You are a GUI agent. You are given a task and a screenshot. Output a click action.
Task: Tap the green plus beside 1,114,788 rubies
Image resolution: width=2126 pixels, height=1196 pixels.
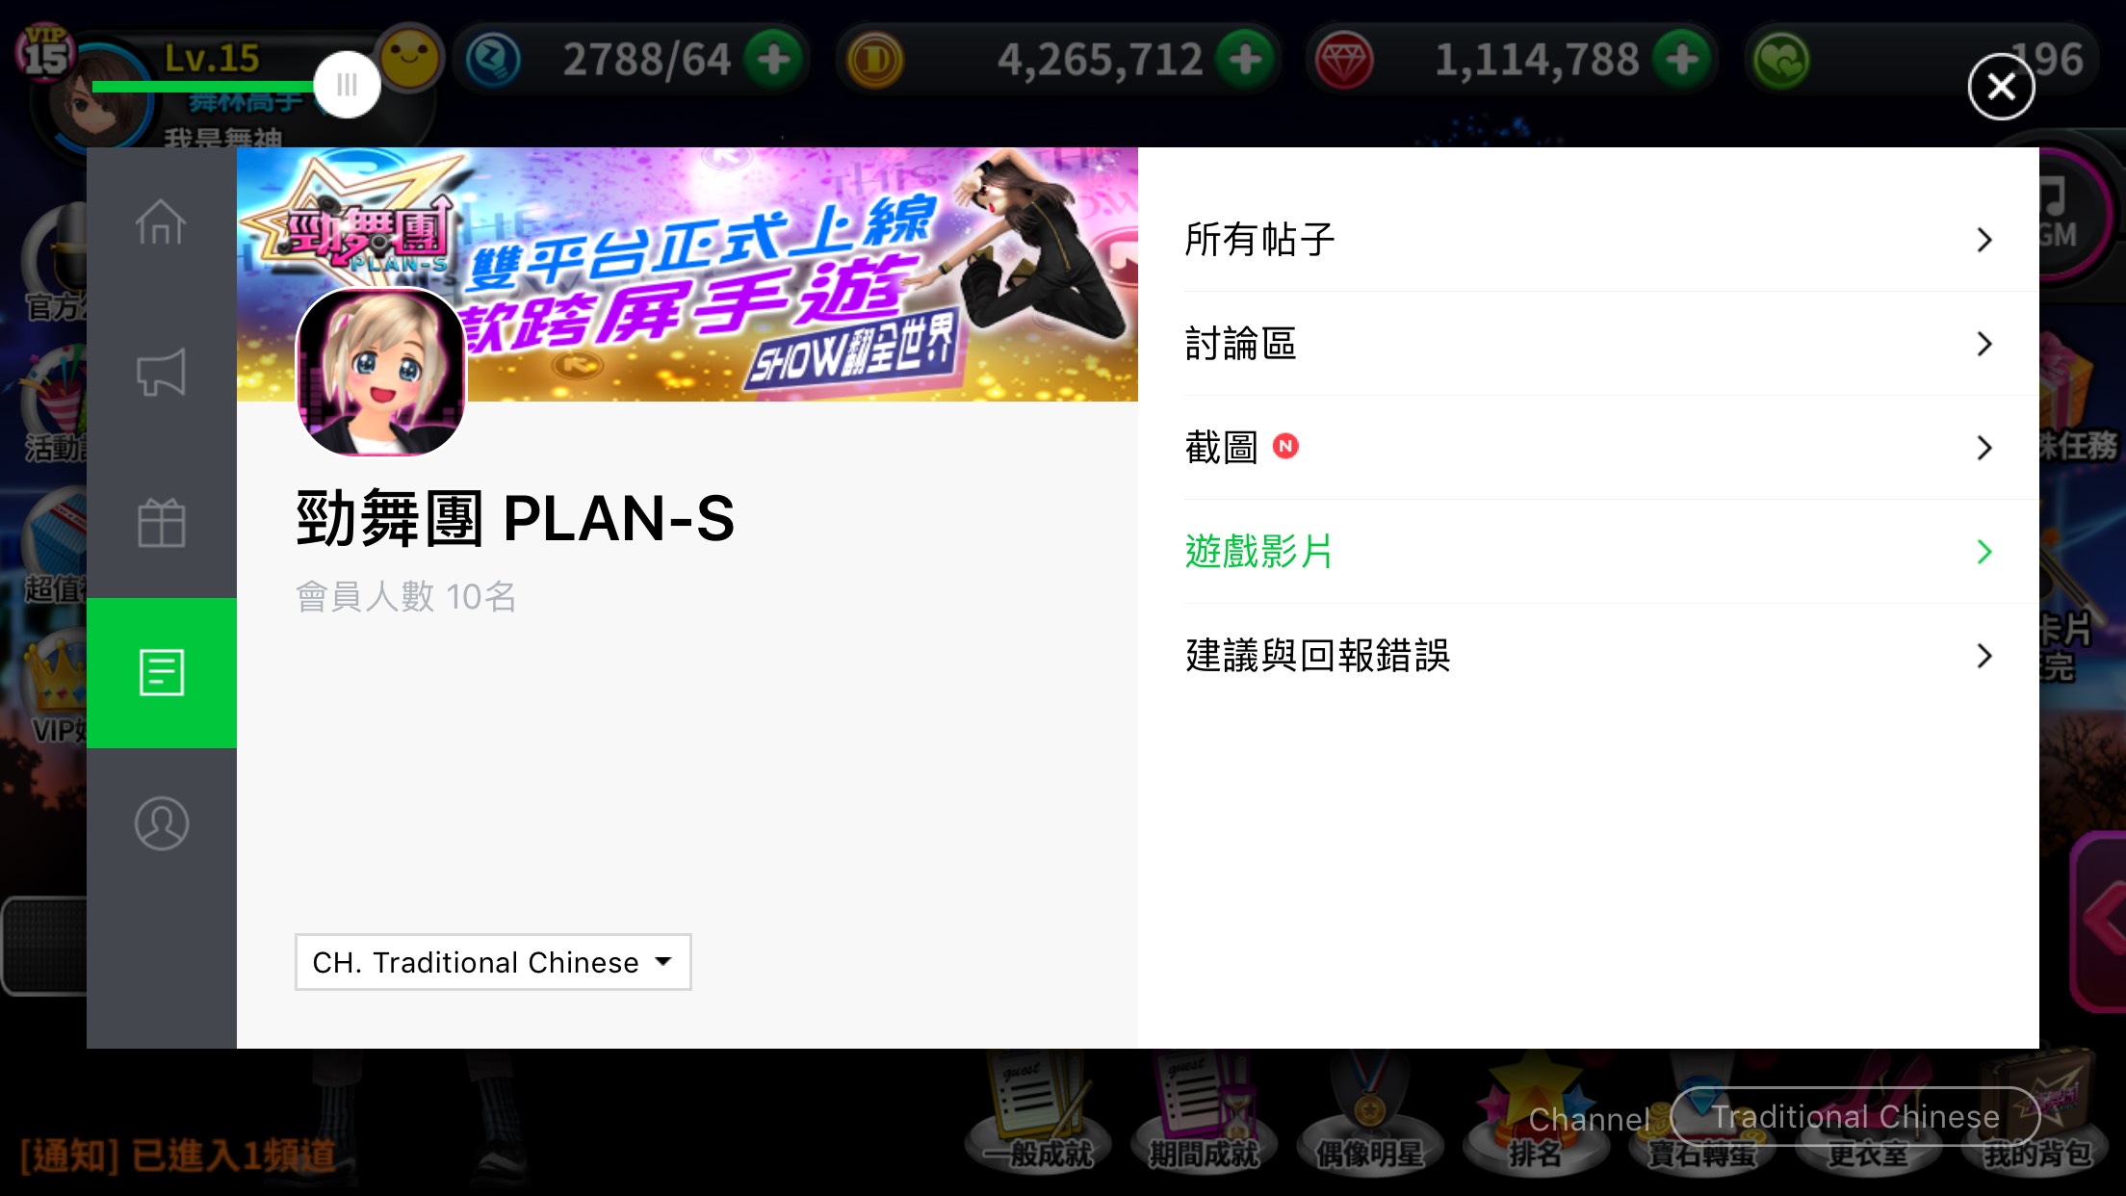[x=1682, y=60]
